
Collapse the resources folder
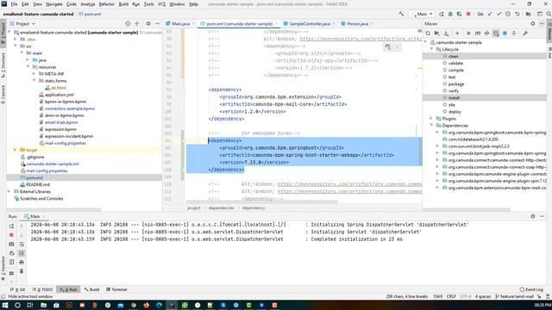pyautogui.click(x=28, y=67)
